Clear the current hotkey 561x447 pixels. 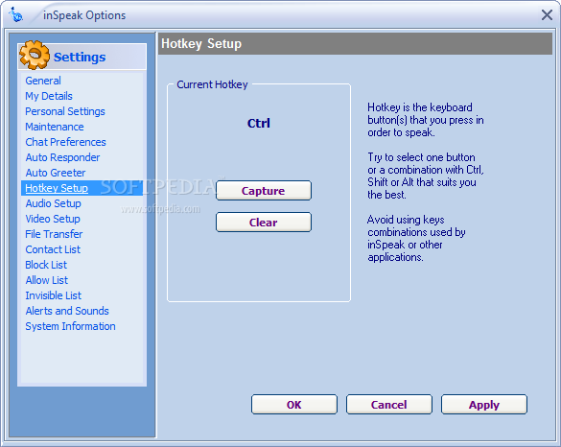point(264,223)
